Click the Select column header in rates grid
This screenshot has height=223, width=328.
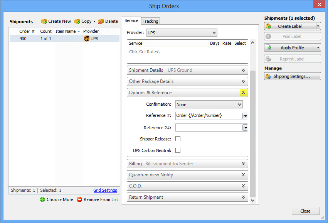(x=240, y=43)
